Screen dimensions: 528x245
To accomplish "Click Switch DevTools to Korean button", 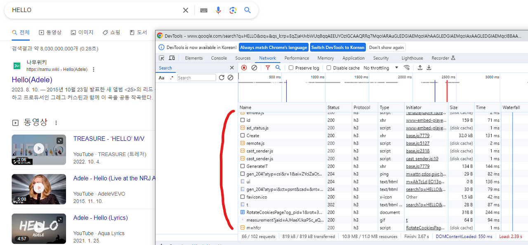I will pyautogui.click(x=338, y=47).
